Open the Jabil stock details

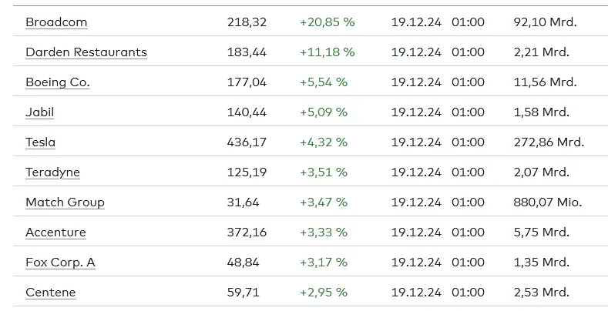(39, 112)
